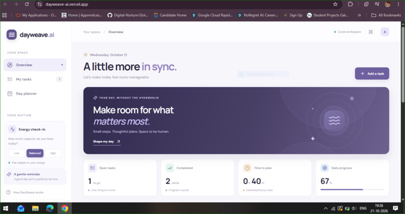Screen dimensions: 405x214
Task: Click the sun icon beside the date
Action: pos(85,55)
